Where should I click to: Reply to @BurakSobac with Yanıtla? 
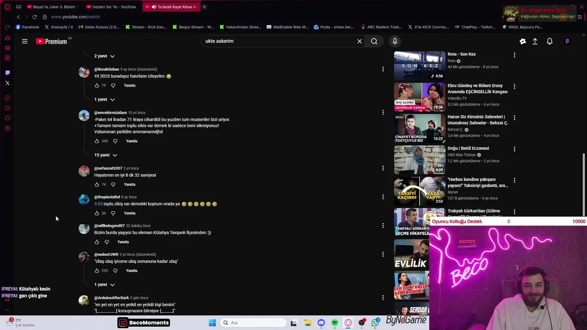(130, 85)
